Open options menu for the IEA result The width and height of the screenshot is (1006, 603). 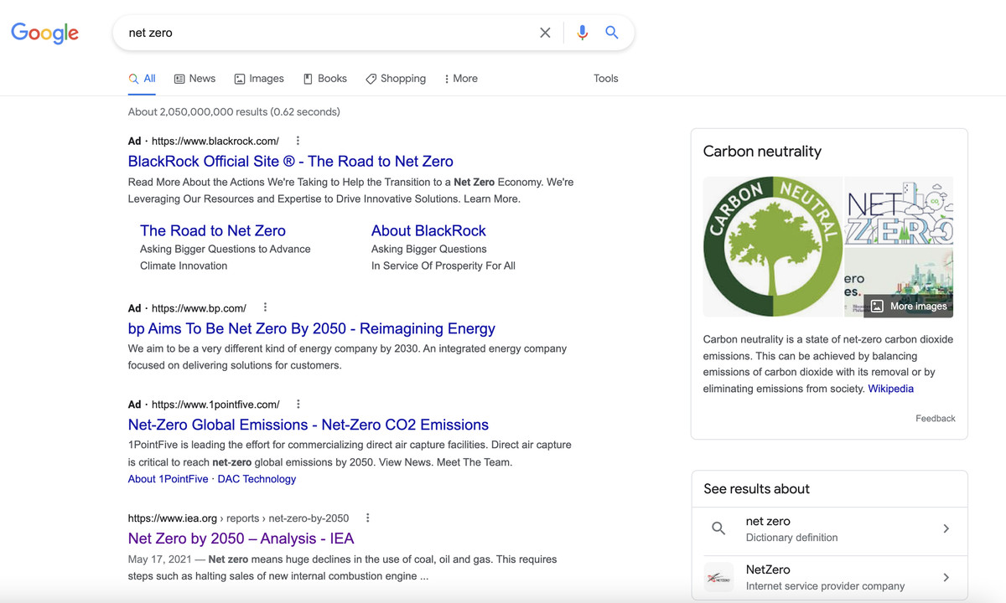click(x=367, y=518)
